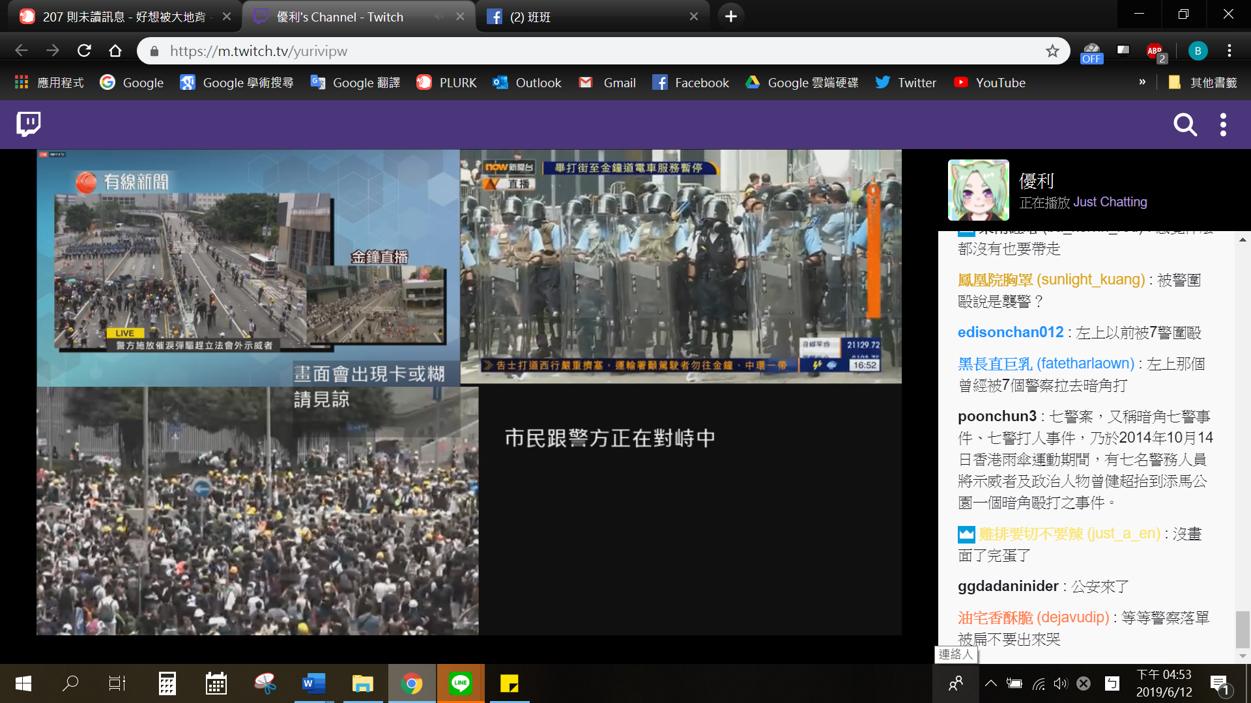
Task: Open Task View on taskbar
Action: (117, 683)
